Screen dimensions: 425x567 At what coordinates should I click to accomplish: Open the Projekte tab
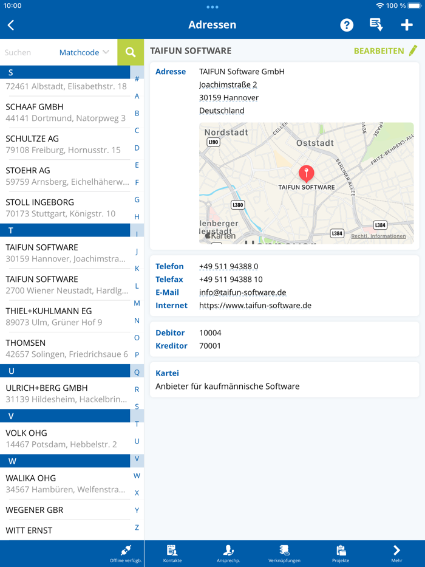point(341,553)
